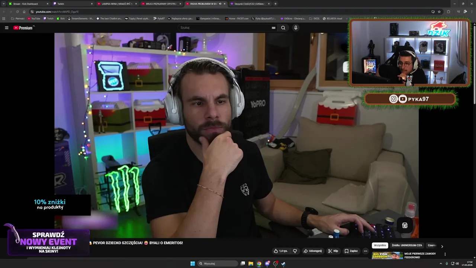This screenshot has width=476, height=268.
Task: Select the Wszystkie filter chip
Action: click(380, 245)
